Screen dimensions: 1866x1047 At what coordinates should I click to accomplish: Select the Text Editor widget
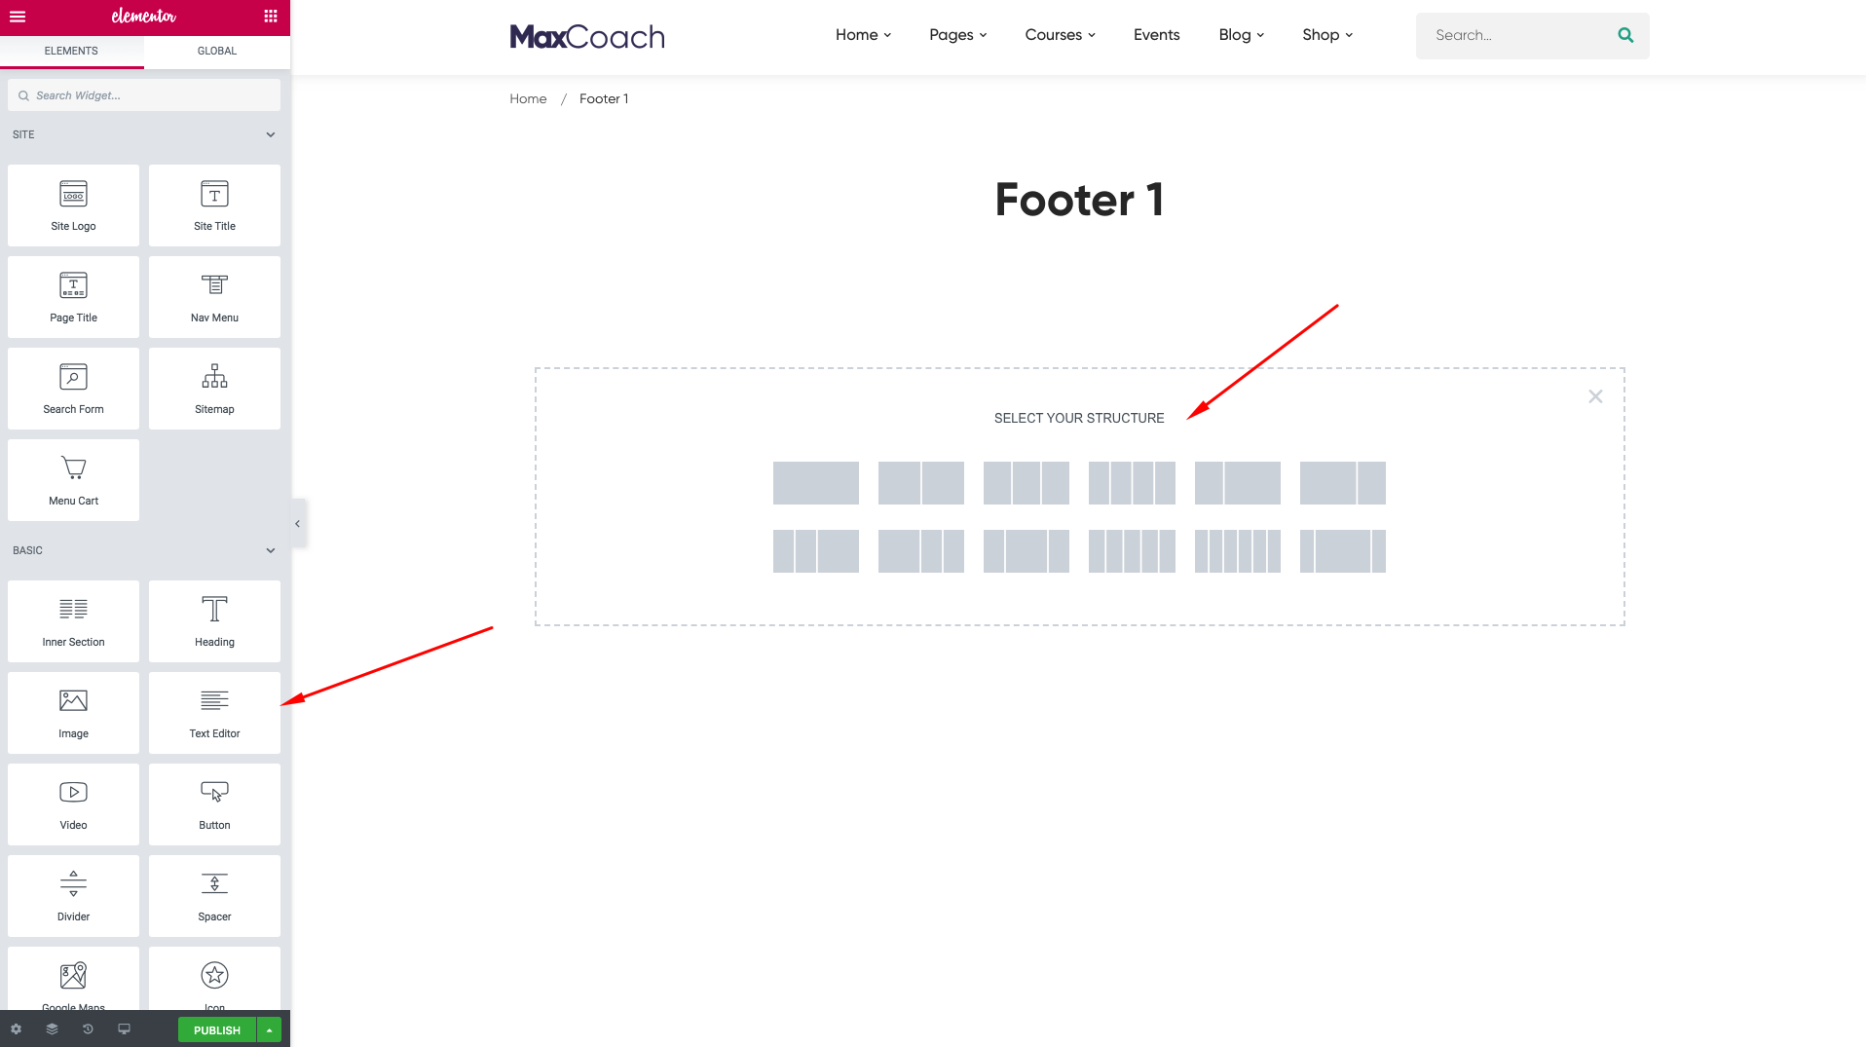[x=214, y=713]
